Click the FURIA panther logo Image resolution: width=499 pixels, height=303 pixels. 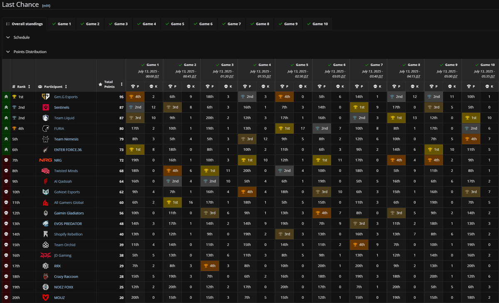(45, 129)
